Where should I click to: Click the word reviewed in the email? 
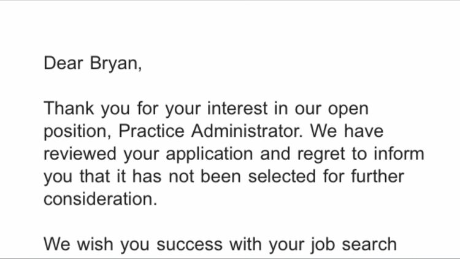pyautogui.click(x=80, y=153)
